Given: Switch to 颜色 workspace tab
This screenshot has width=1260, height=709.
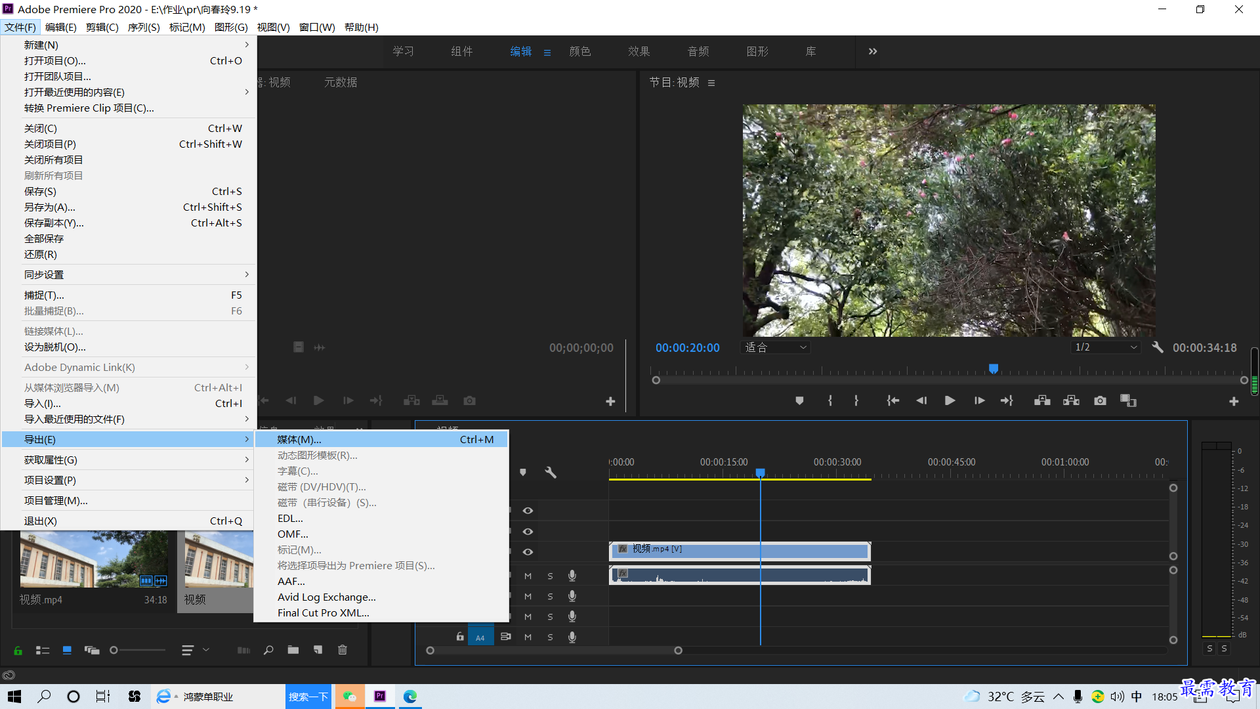Looking at the screenshot, I should pos(580,51).
